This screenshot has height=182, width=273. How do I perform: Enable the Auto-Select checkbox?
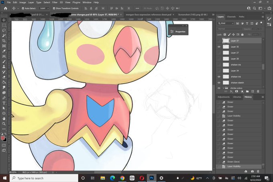point(23,8)
